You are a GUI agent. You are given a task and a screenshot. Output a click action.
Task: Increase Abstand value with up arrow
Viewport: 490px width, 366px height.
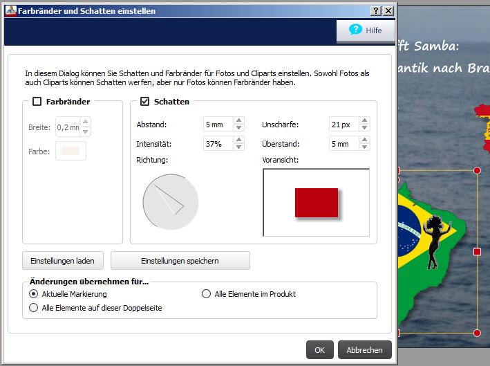pyautogui.click(x=238, y=120)
